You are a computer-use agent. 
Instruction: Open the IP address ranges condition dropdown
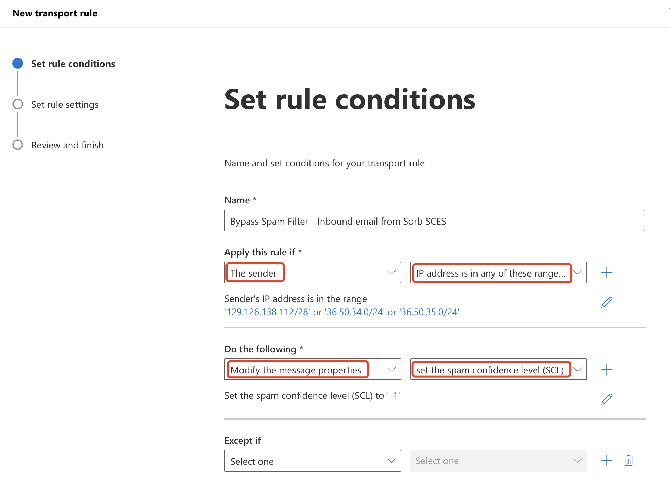[499, 273]
